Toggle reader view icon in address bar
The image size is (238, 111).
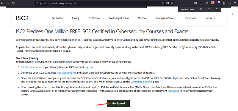163,3
